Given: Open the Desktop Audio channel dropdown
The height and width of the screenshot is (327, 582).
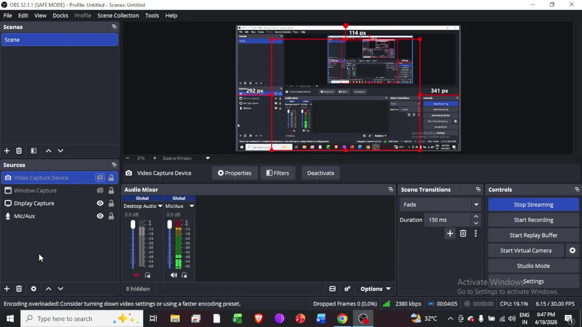Looking at the screenshot, I should [160, 206].
